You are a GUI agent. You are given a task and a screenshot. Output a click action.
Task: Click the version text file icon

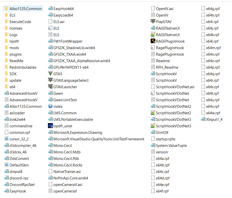click(153, 152)
